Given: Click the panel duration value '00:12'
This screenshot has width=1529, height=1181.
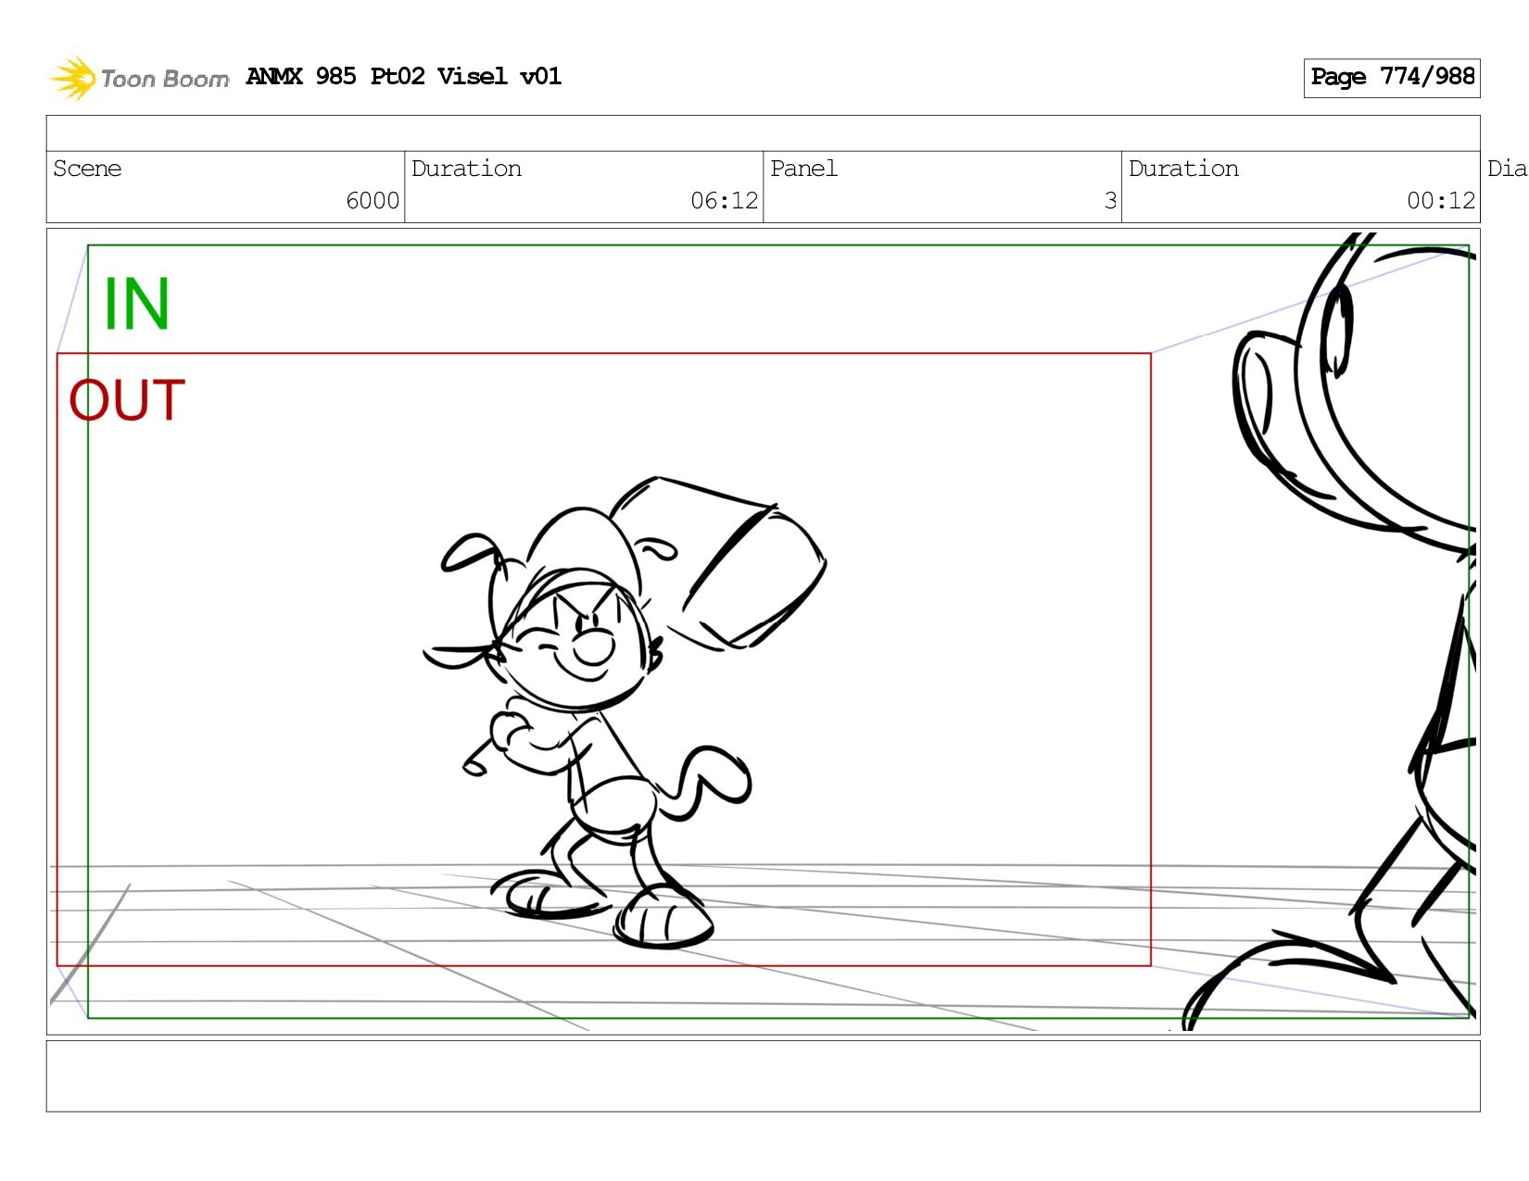Looking at the screenshot, I should 1441,201.
